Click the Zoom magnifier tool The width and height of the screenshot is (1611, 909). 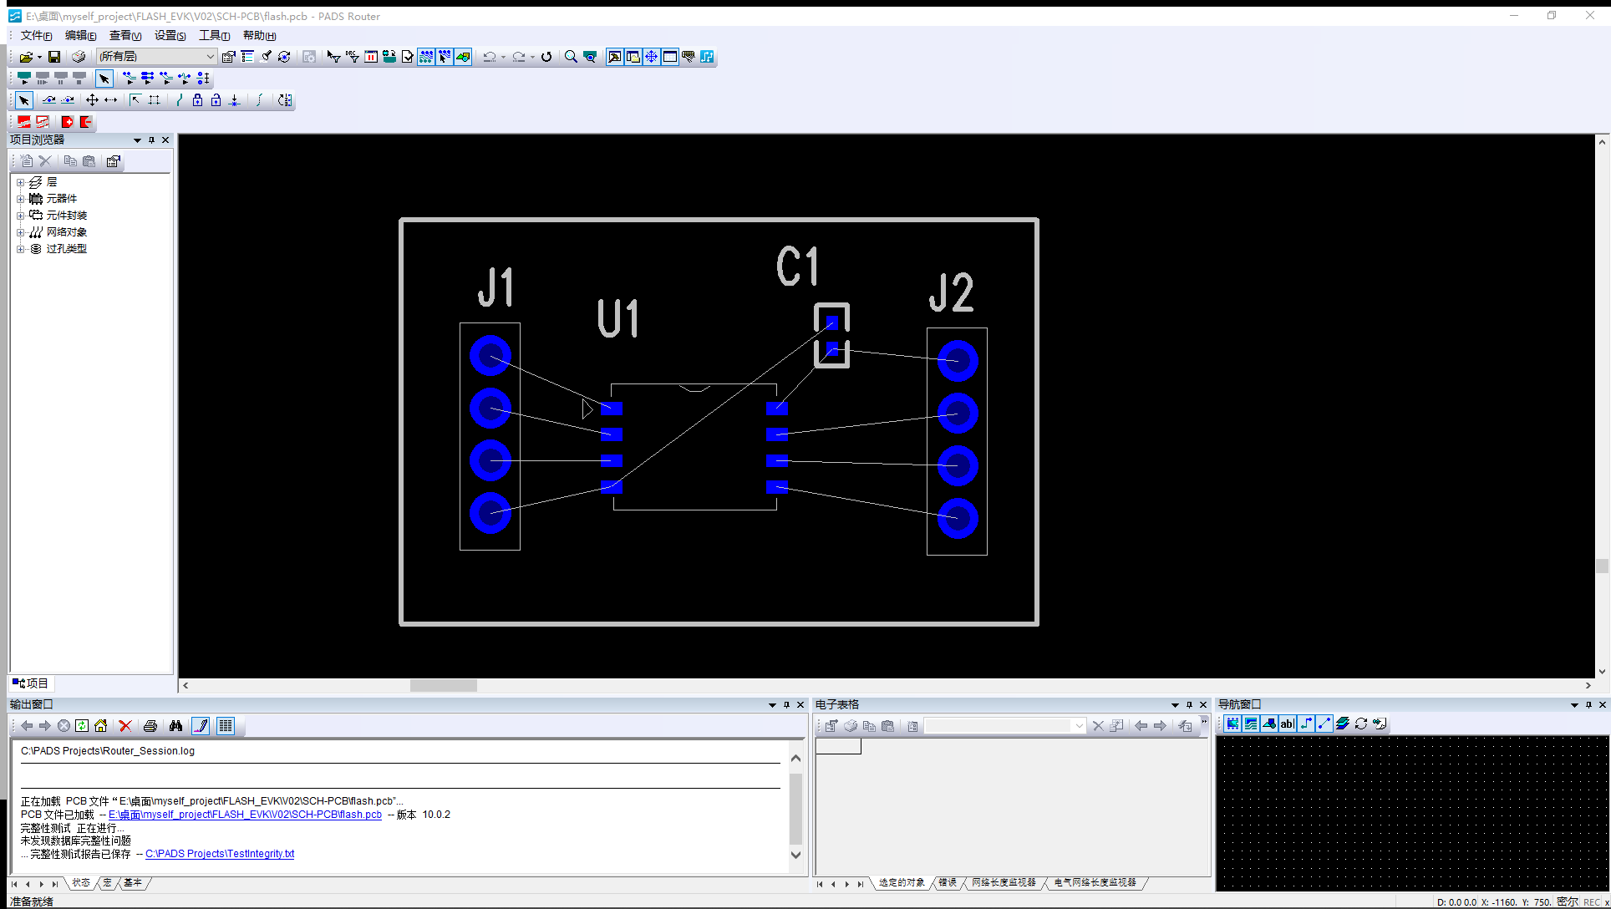coord(571,57)
